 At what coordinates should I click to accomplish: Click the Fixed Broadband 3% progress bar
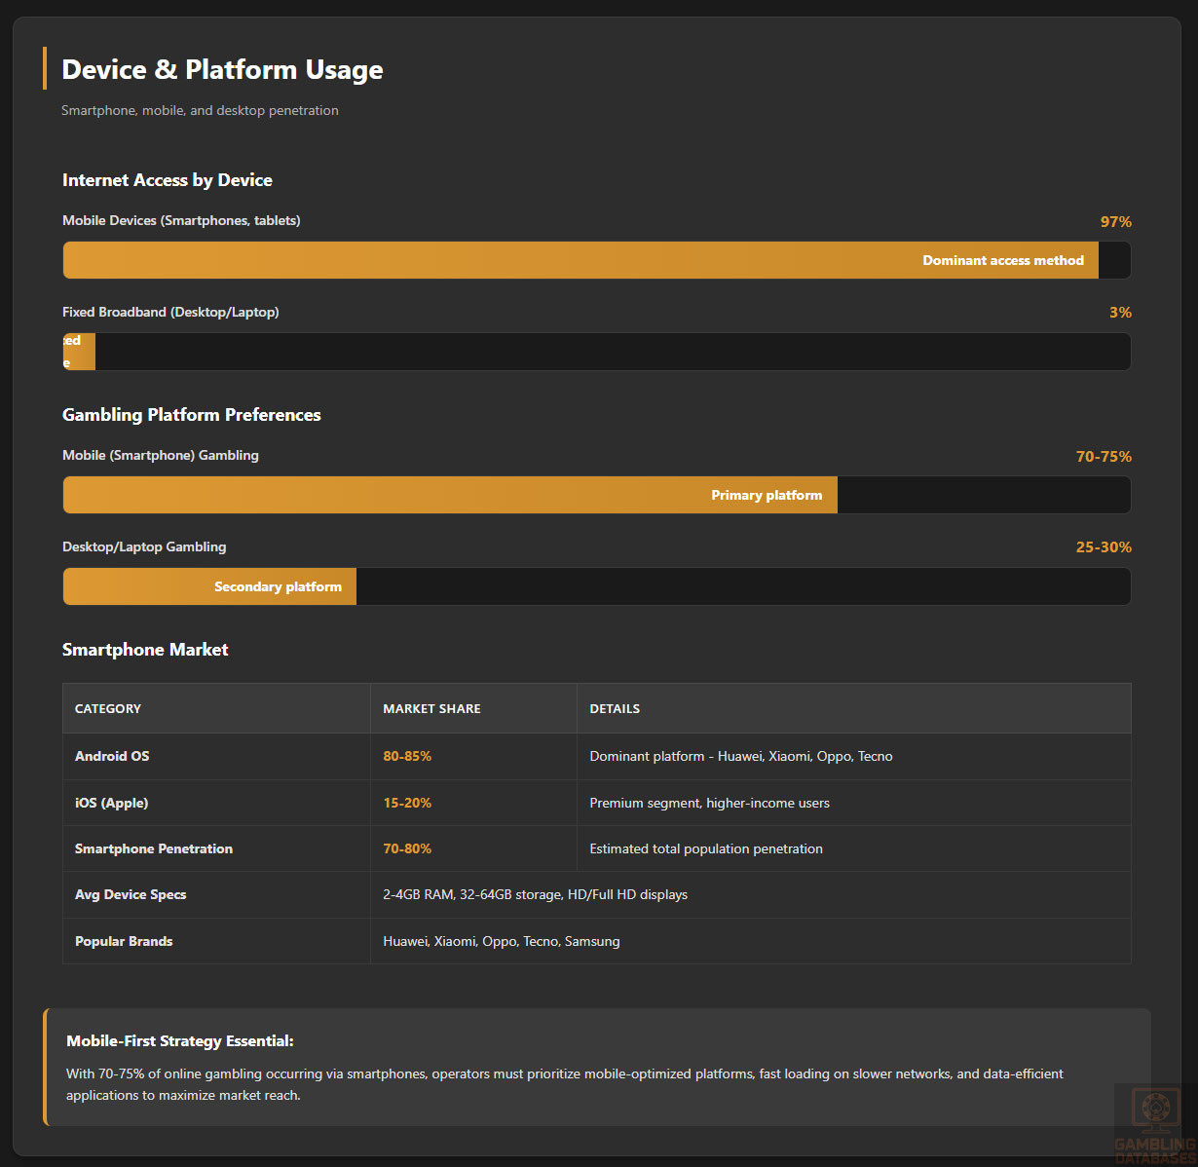(79, 352)
